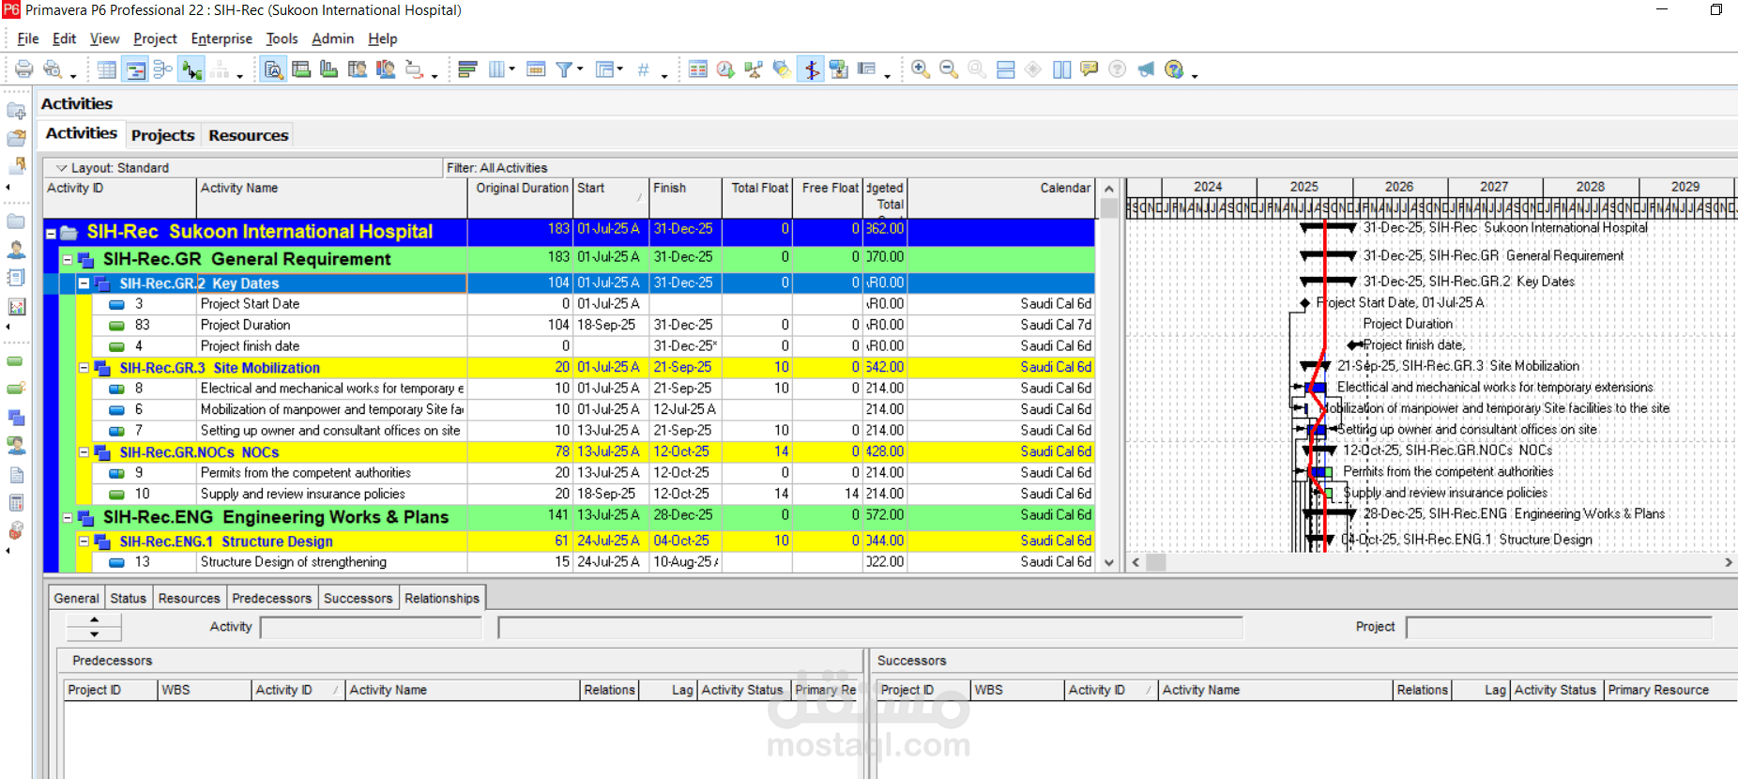Open the Group and Sort icon
Screen dimensions: 1738x779
(x=604, y=69)
